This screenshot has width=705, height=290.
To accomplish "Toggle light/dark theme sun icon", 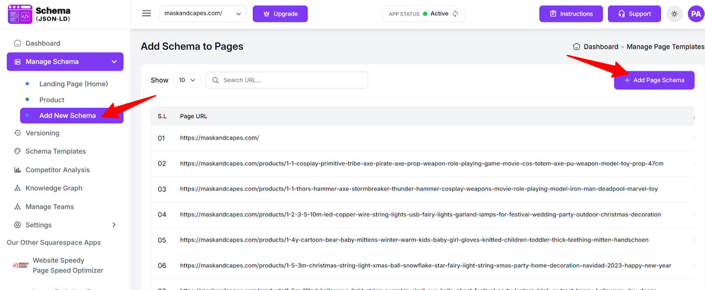I will (x=674, y=14).
